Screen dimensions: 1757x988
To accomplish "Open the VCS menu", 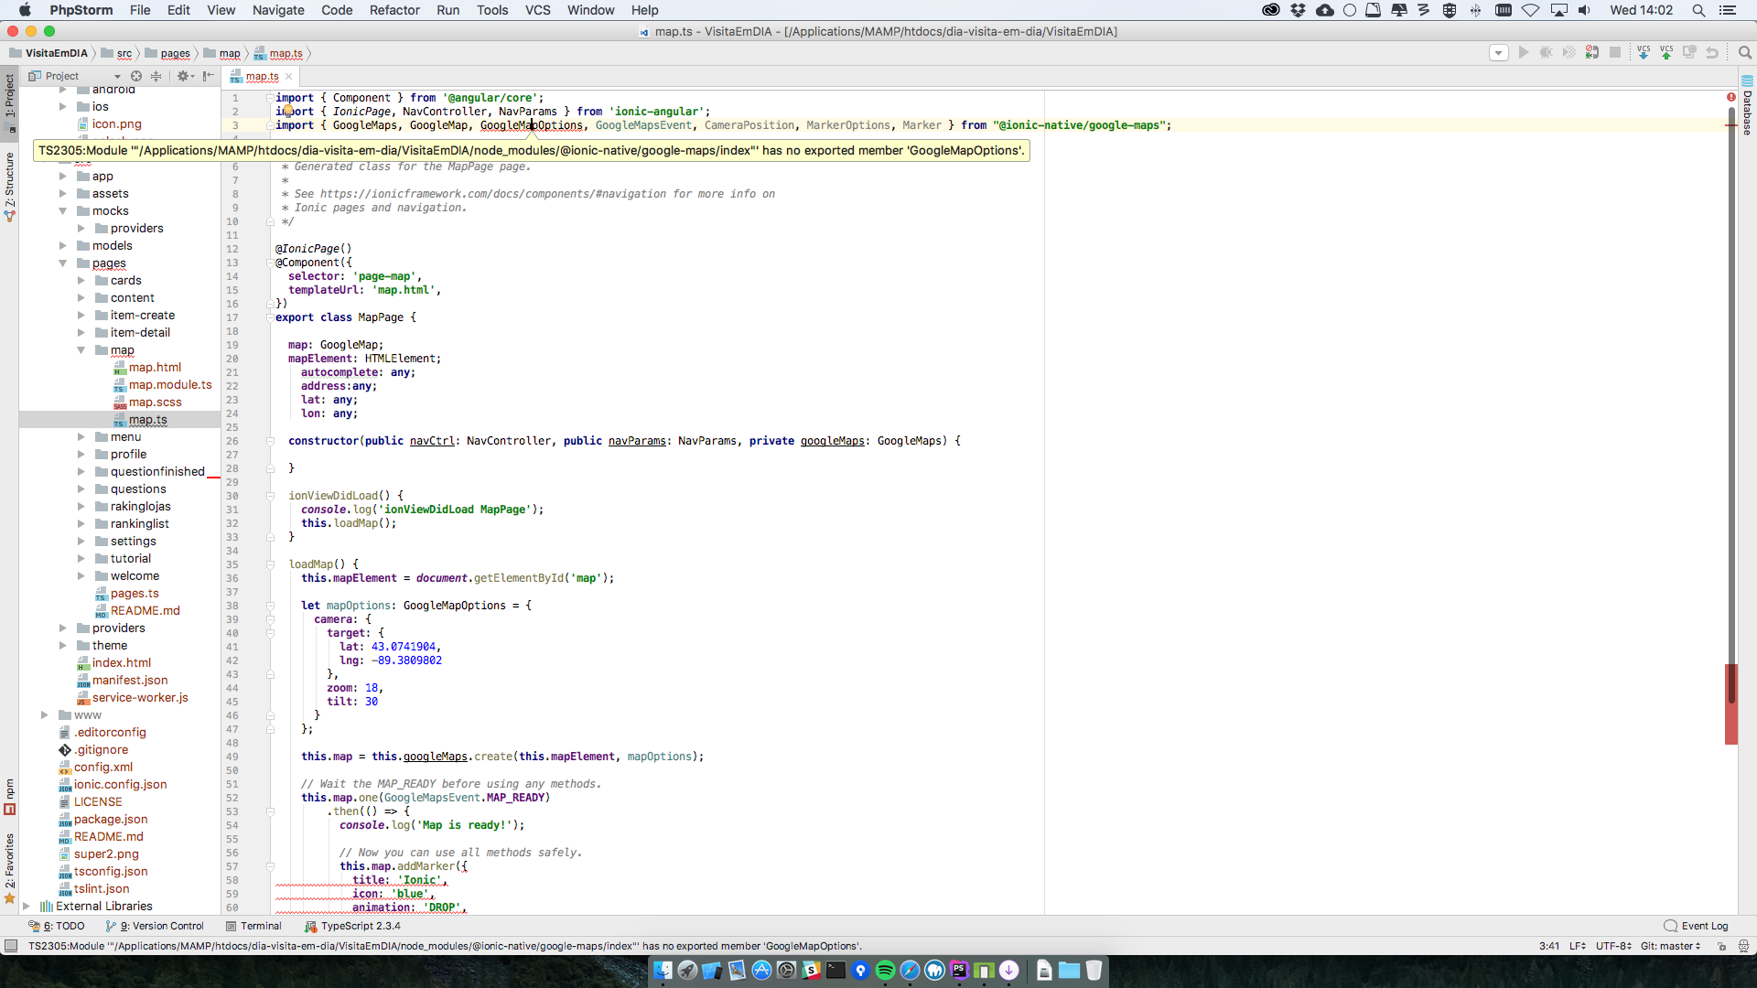I will tap(538, 10).
